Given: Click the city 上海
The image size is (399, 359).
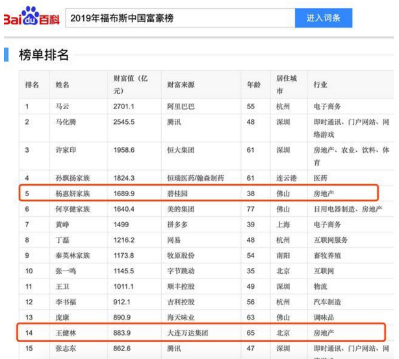Looking at the screenshot, I should point(283,225).
